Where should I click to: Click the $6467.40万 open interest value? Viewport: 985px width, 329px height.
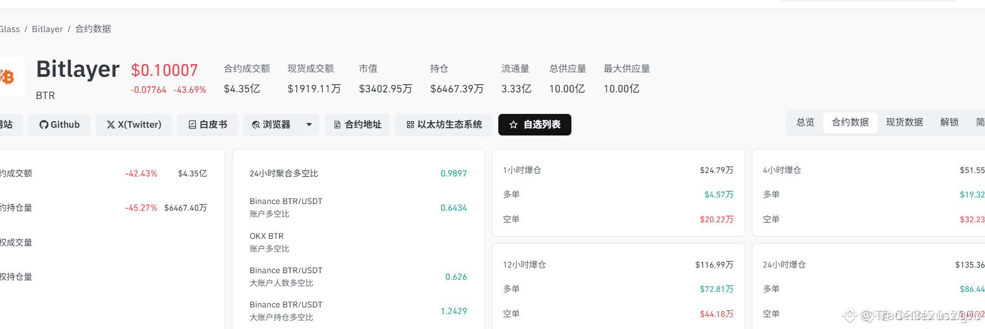(x=185, y=208)
